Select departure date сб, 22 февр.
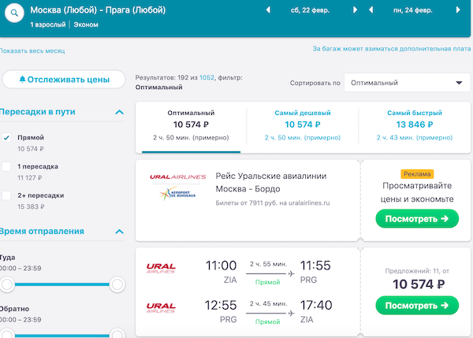The width and height of the screenshot is (473, 338). tap(310, 10)
